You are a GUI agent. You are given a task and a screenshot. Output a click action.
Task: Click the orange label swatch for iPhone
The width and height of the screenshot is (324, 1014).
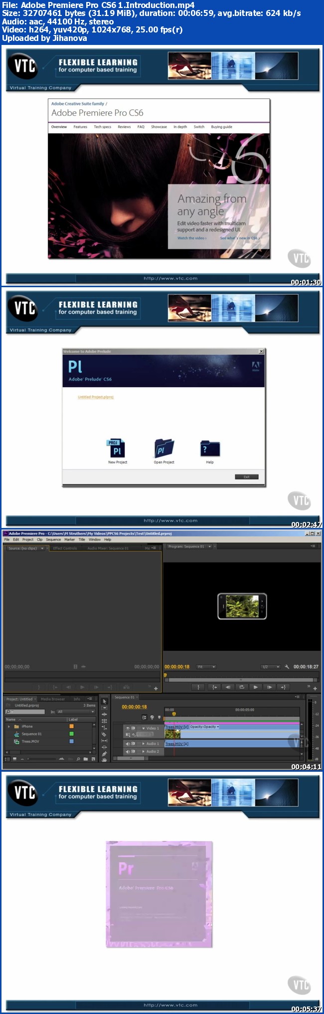click(71, 726)
